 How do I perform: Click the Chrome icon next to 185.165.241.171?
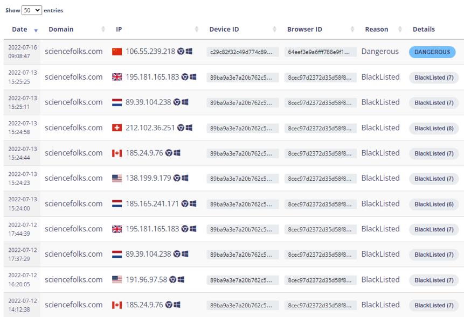tap(185, 203)
